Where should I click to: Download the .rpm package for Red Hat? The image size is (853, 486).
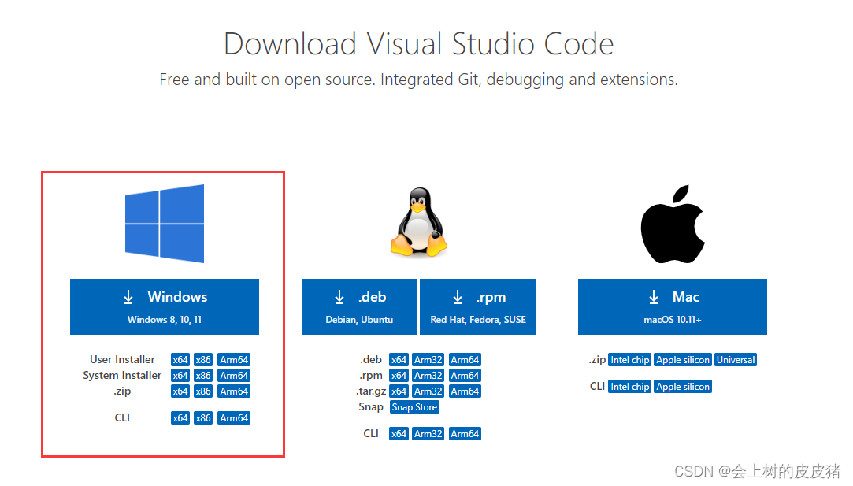point(477,307)
